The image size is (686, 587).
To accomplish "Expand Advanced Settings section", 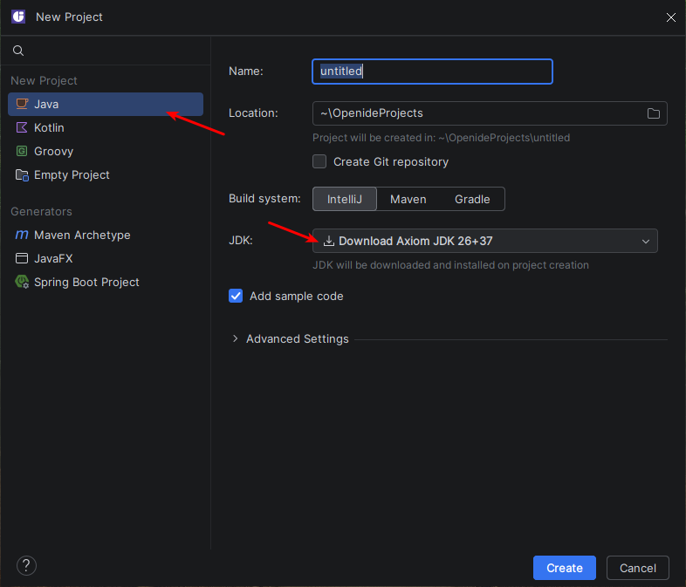I will coord(236,338).
